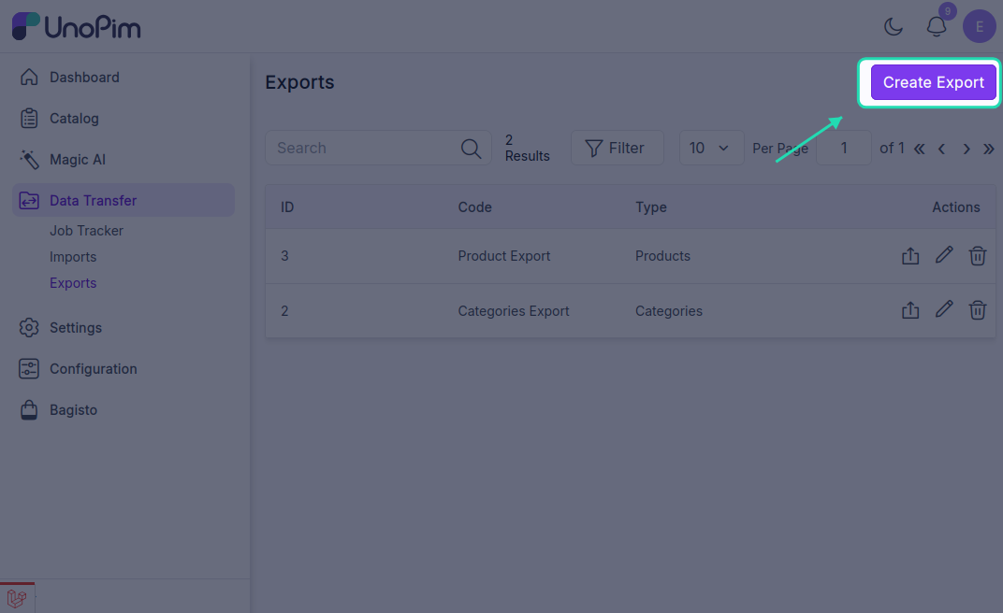Edit the Categories Export row
This screenshot has width=1003, height=613.
(944, 309)
